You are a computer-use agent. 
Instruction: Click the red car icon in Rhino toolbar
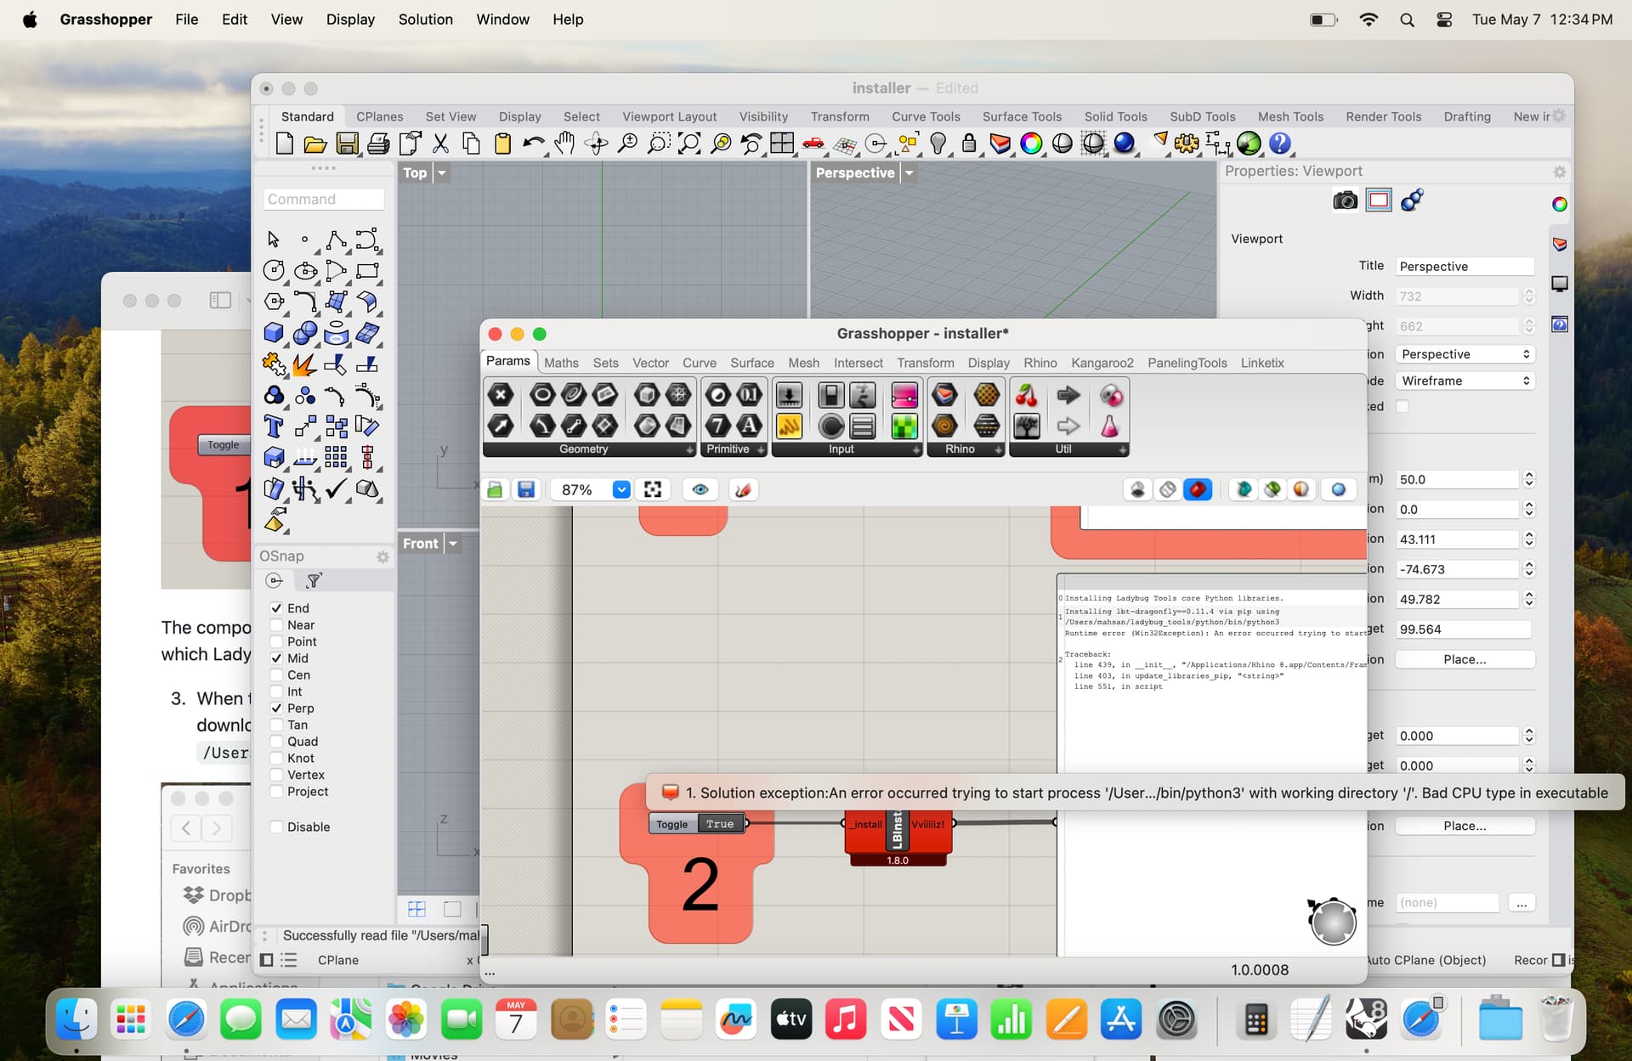pos(813,144)
